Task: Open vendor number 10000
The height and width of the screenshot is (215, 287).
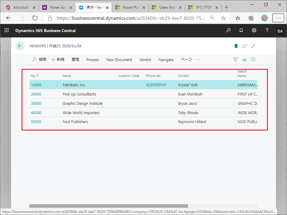Action: click(x=36, y=85)
